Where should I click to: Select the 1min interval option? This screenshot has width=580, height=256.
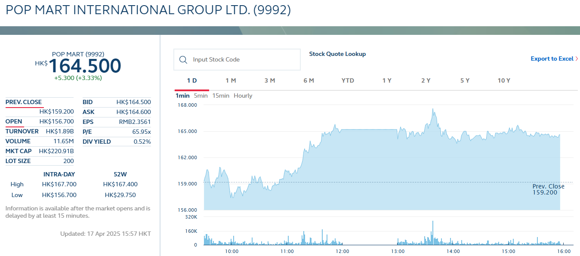[182, 96]
